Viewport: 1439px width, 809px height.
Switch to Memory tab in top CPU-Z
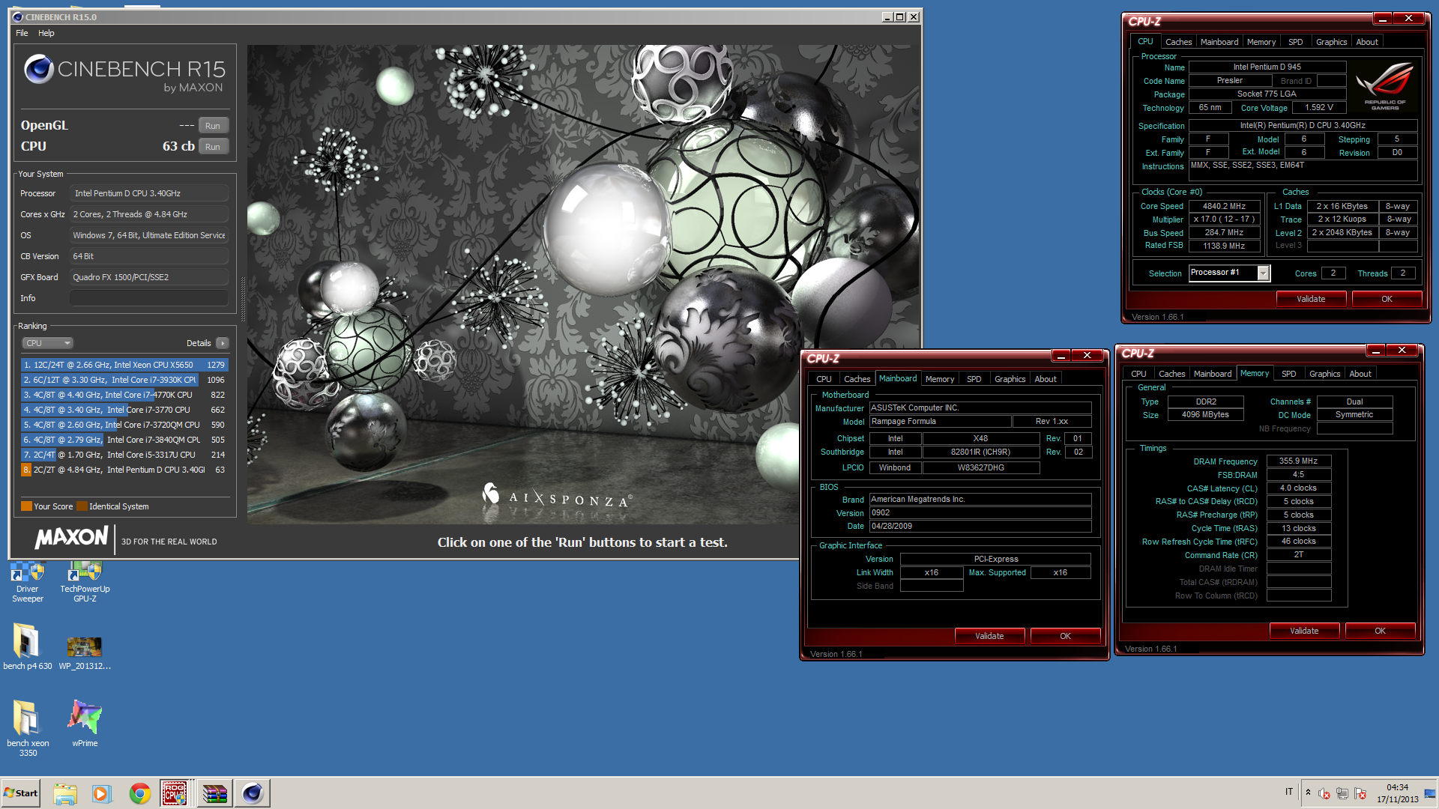click(1261, 42)
